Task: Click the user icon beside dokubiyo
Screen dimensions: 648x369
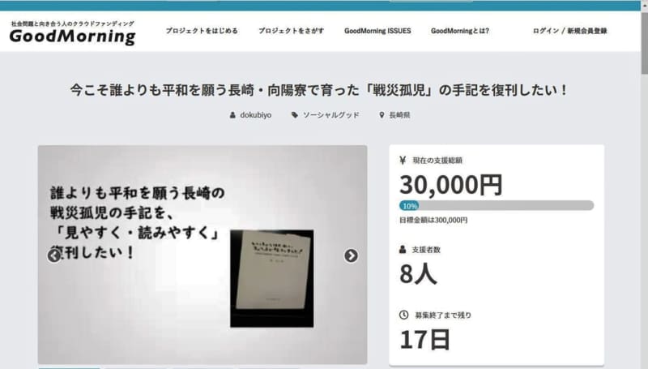Action: pos(232,115)
